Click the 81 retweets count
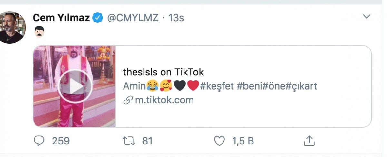Viewport: 387px width, 157px height. pyautogui.click(x=147, y=141)
